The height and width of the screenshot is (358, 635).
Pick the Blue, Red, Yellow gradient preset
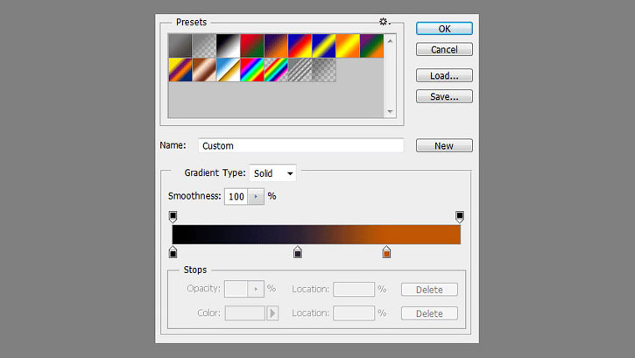click(300, 46)
